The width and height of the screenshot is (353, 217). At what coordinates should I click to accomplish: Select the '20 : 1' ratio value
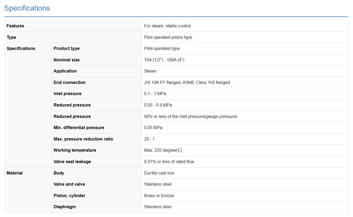149,139
